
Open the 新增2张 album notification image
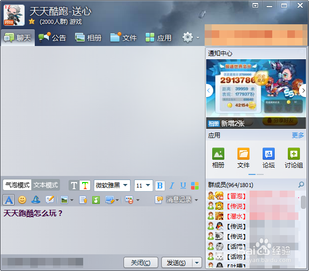click(x=256, y=94)
